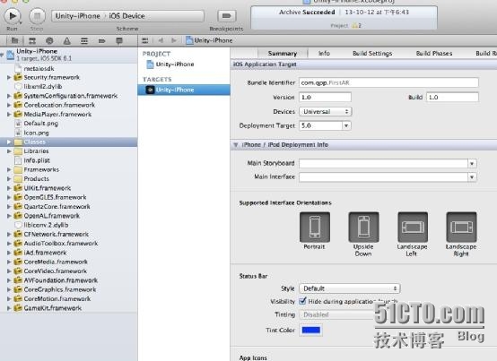Go forward with the right arrow

point(174,40)
